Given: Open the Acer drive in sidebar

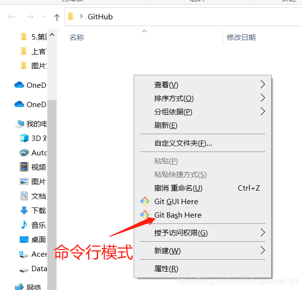Looking at the screenshot, I should click(x=33, y=254).
